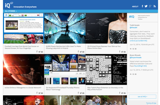
Task: Click the iQ Intel logo
Action: click(9, 5)
